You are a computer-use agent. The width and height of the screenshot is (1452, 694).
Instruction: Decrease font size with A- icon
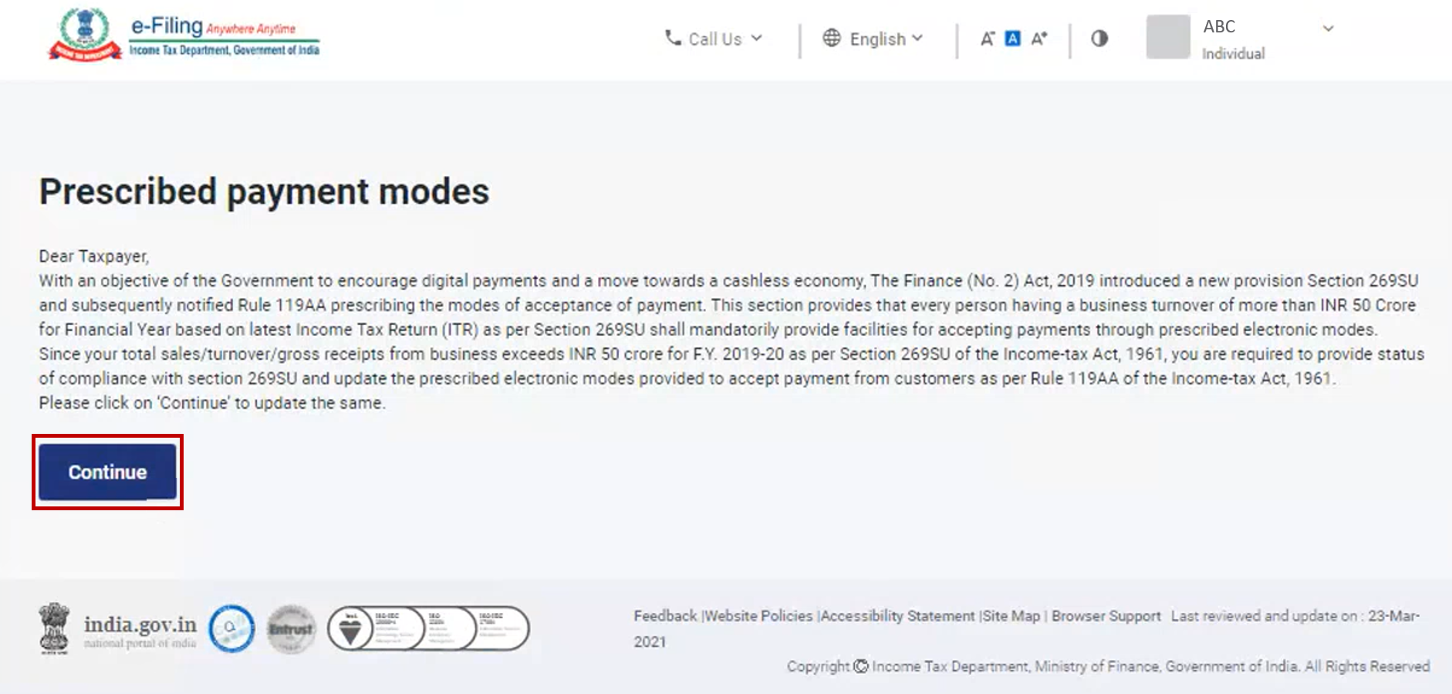(x=987, y=39)
